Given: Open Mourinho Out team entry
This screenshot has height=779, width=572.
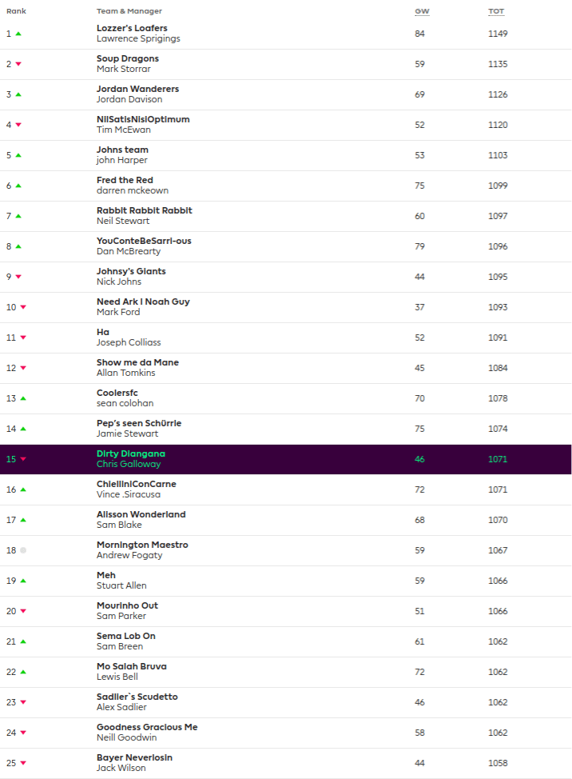Looking at the screenshot, I should [127, 605].
